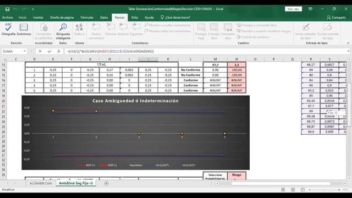Click cell with value 97,7 in column M
The image size is (352, 198).
coord(215,65)
